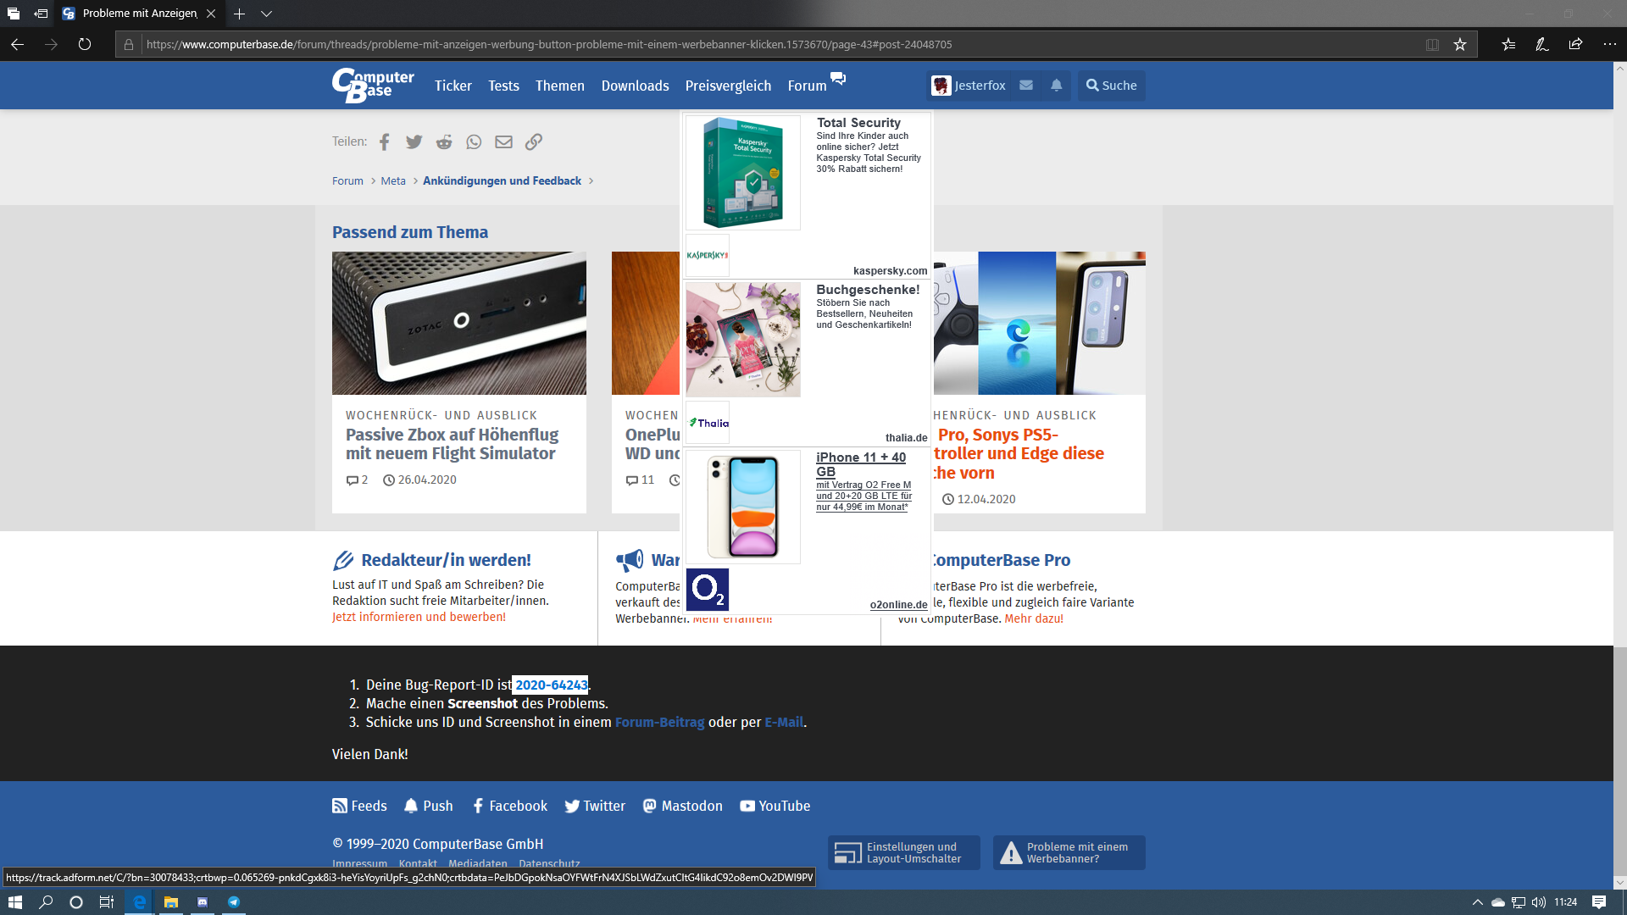1627x915 pixels.
Task: Open Downloads navigation menu item
Action: [x=635, y=86]
